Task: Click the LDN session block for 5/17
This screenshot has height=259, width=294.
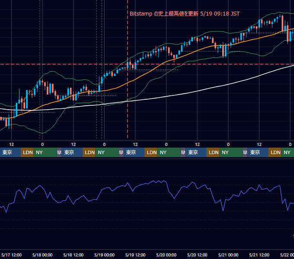Action: tap(27, 152)
